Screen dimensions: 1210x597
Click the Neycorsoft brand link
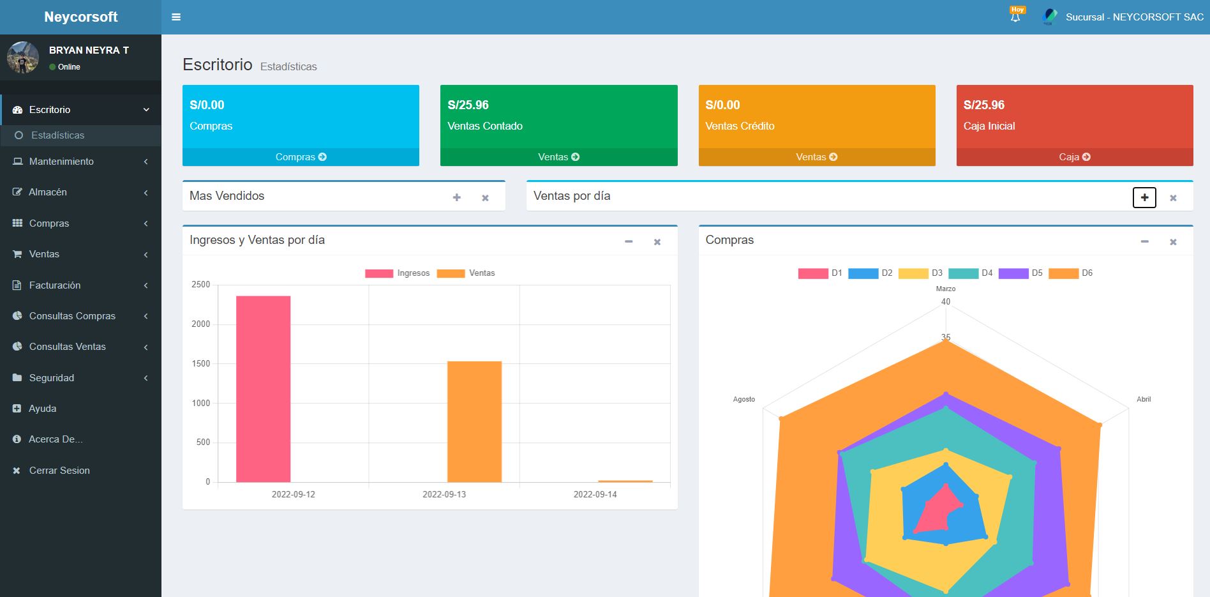(x=80, y=17)
